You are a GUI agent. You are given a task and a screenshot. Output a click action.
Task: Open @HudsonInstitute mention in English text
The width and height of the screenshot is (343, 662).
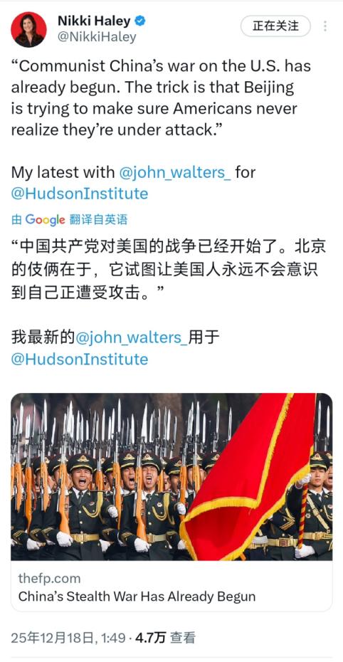[x=79, y=194]
